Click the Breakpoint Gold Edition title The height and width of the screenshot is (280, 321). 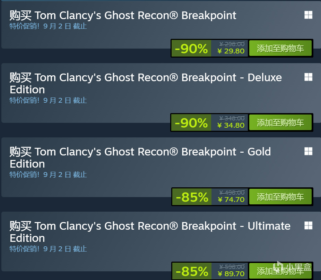coord(140,158)
